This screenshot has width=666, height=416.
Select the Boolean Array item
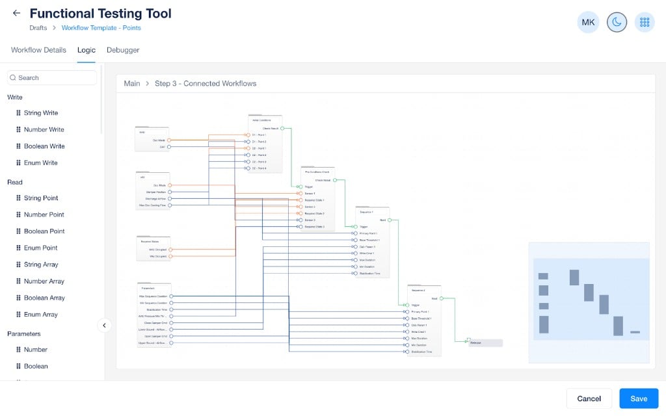point(44,298)
